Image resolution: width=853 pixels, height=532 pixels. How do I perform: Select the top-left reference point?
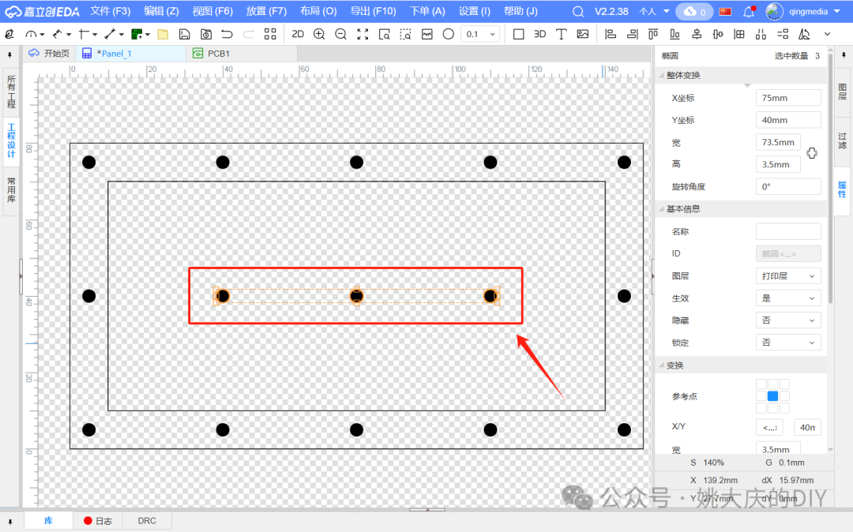tap(761, 384)
